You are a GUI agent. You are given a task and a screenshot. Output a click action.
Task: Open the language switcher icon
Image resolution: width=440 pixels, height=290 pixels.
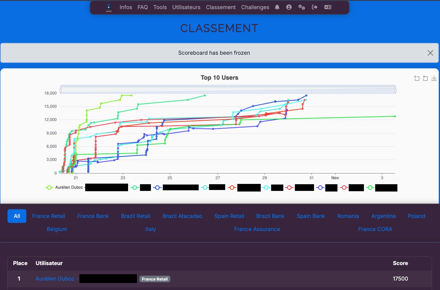coord(328,7)
